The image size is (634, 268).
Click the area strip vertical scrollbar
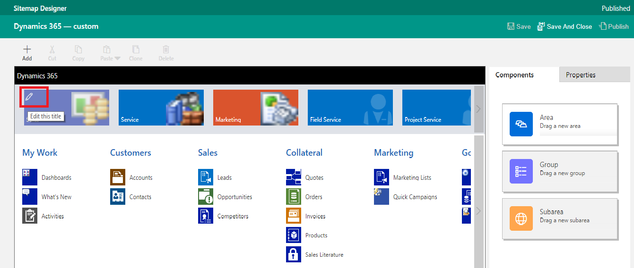point(478,109)
